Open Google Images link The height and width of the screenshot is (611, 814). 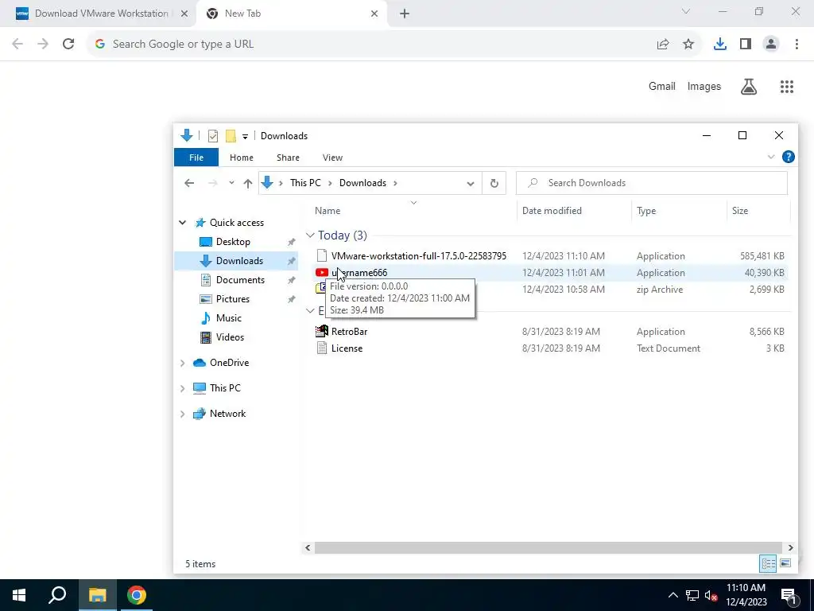(x=704, y=86)
